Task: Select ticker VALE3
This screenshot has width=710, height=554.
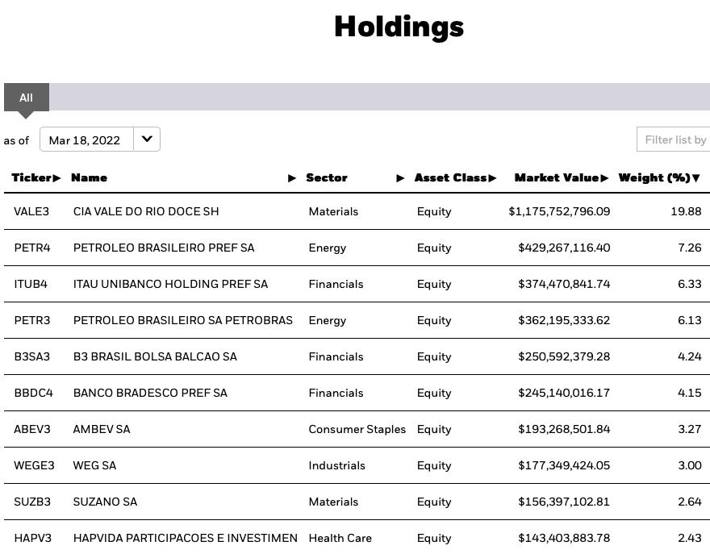Action: pos(31,211)
